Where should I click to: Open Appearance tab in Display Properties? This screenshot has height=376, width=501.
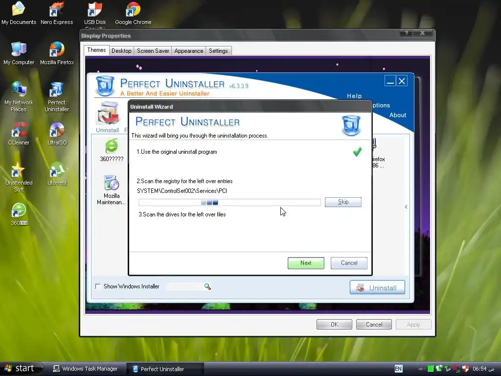(188, 51)
